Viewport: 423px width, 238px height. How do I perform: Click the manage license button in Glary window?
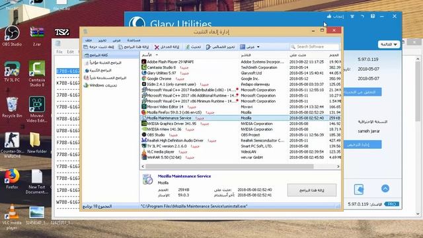363,145
